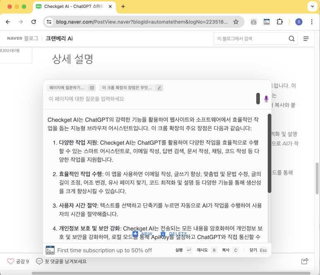Select the 이 크롬 확장의 장점은 무엇 chip
This screenshot has height=275, width=320.
click(x=127, y=88)
